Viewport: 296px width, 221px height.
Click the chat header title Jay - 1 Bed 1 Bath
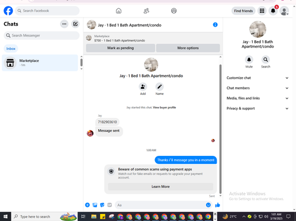(130, 25)
